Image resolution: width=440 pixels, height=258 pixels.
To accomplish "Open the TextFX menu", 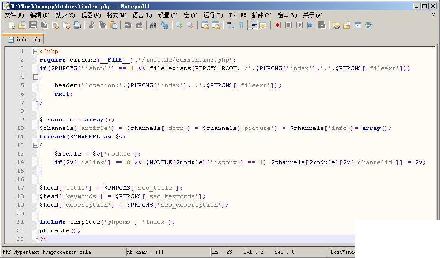I will point(238,15).
